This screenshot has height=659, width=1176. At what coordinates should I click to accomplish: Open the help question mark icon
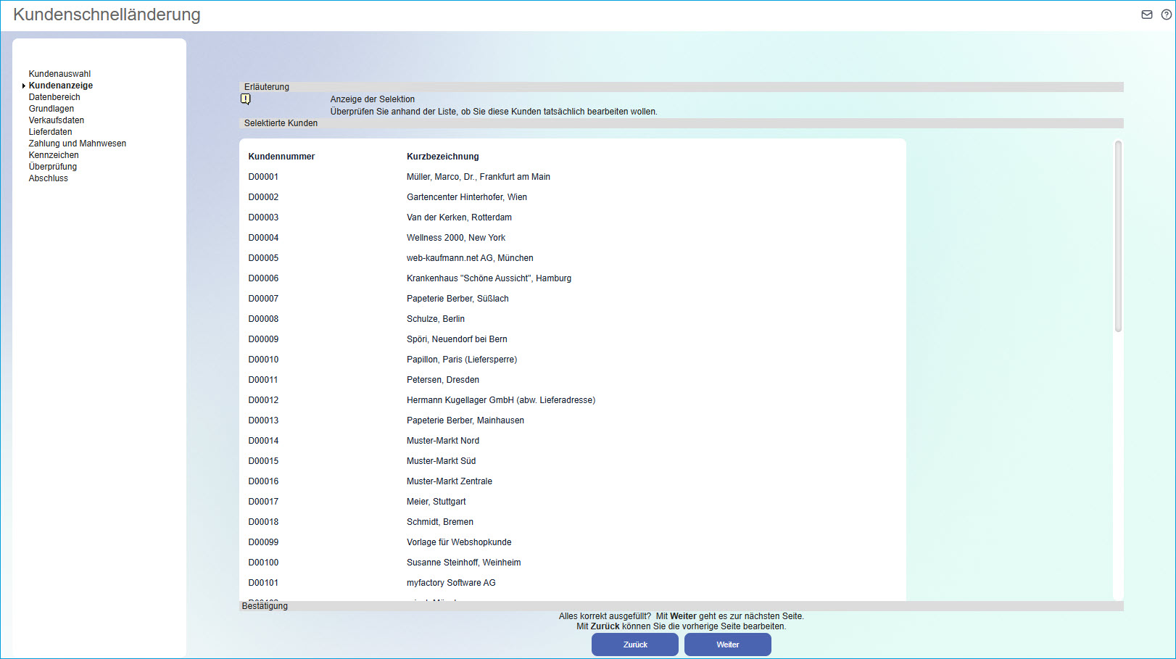(1166, 14)
